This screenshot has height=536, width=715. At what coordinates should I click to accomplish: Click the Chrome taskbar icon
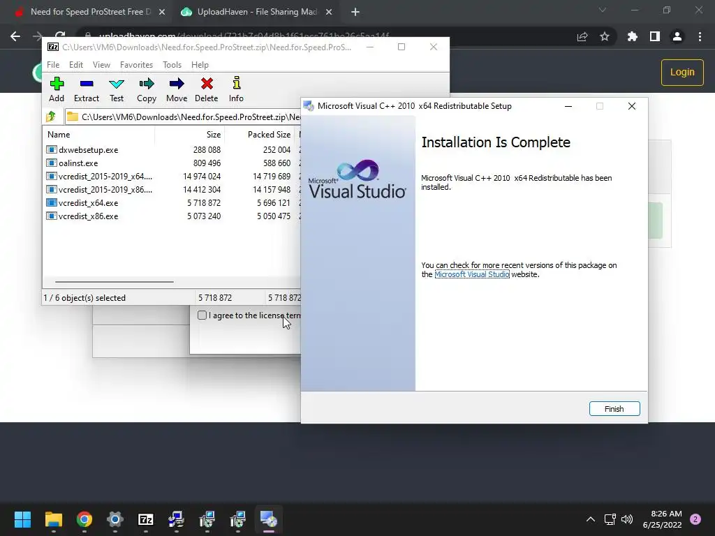pyautogui.click(x=84, y=519)
